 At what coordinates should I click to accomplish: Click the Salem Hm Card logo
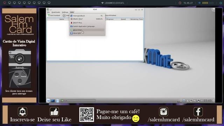19,24
